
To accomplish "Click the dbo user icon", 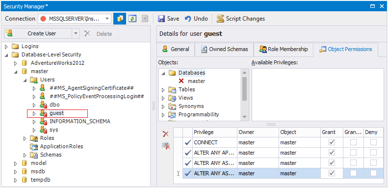I will click(x=43, y=105).
